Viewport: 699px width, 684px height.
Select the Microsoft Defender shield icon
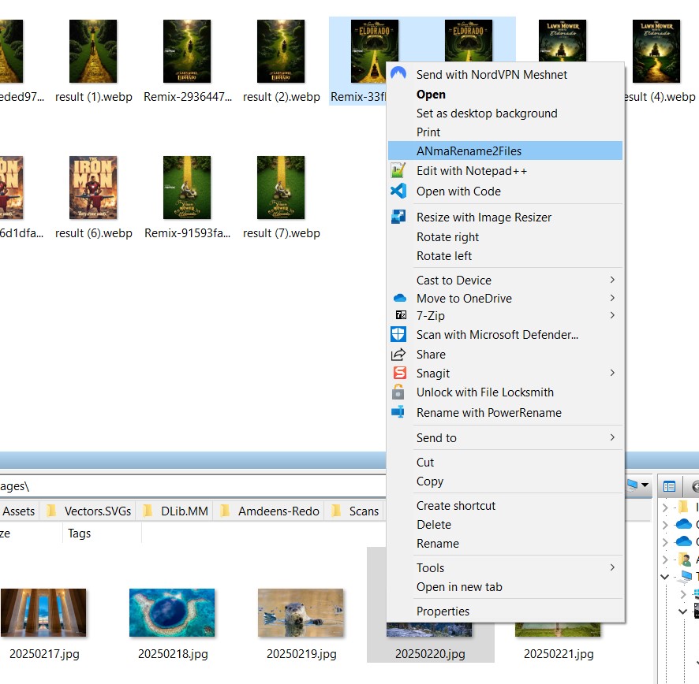[x=399, y=335]
